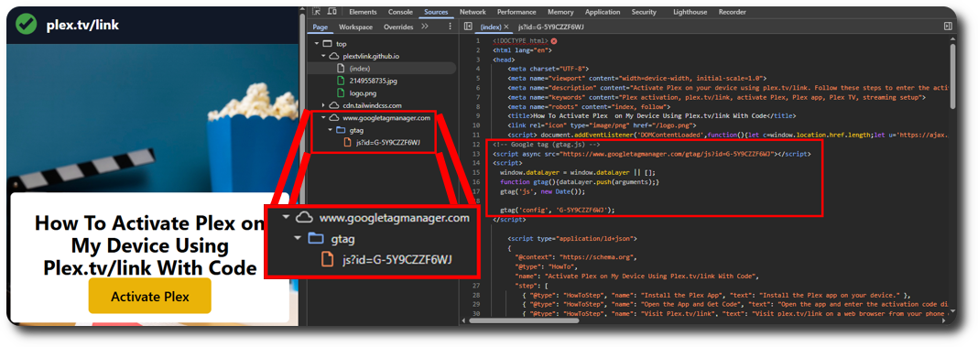Open the Overrides navigator tab
Screen dimensions: 978x347
click(398, 27)
